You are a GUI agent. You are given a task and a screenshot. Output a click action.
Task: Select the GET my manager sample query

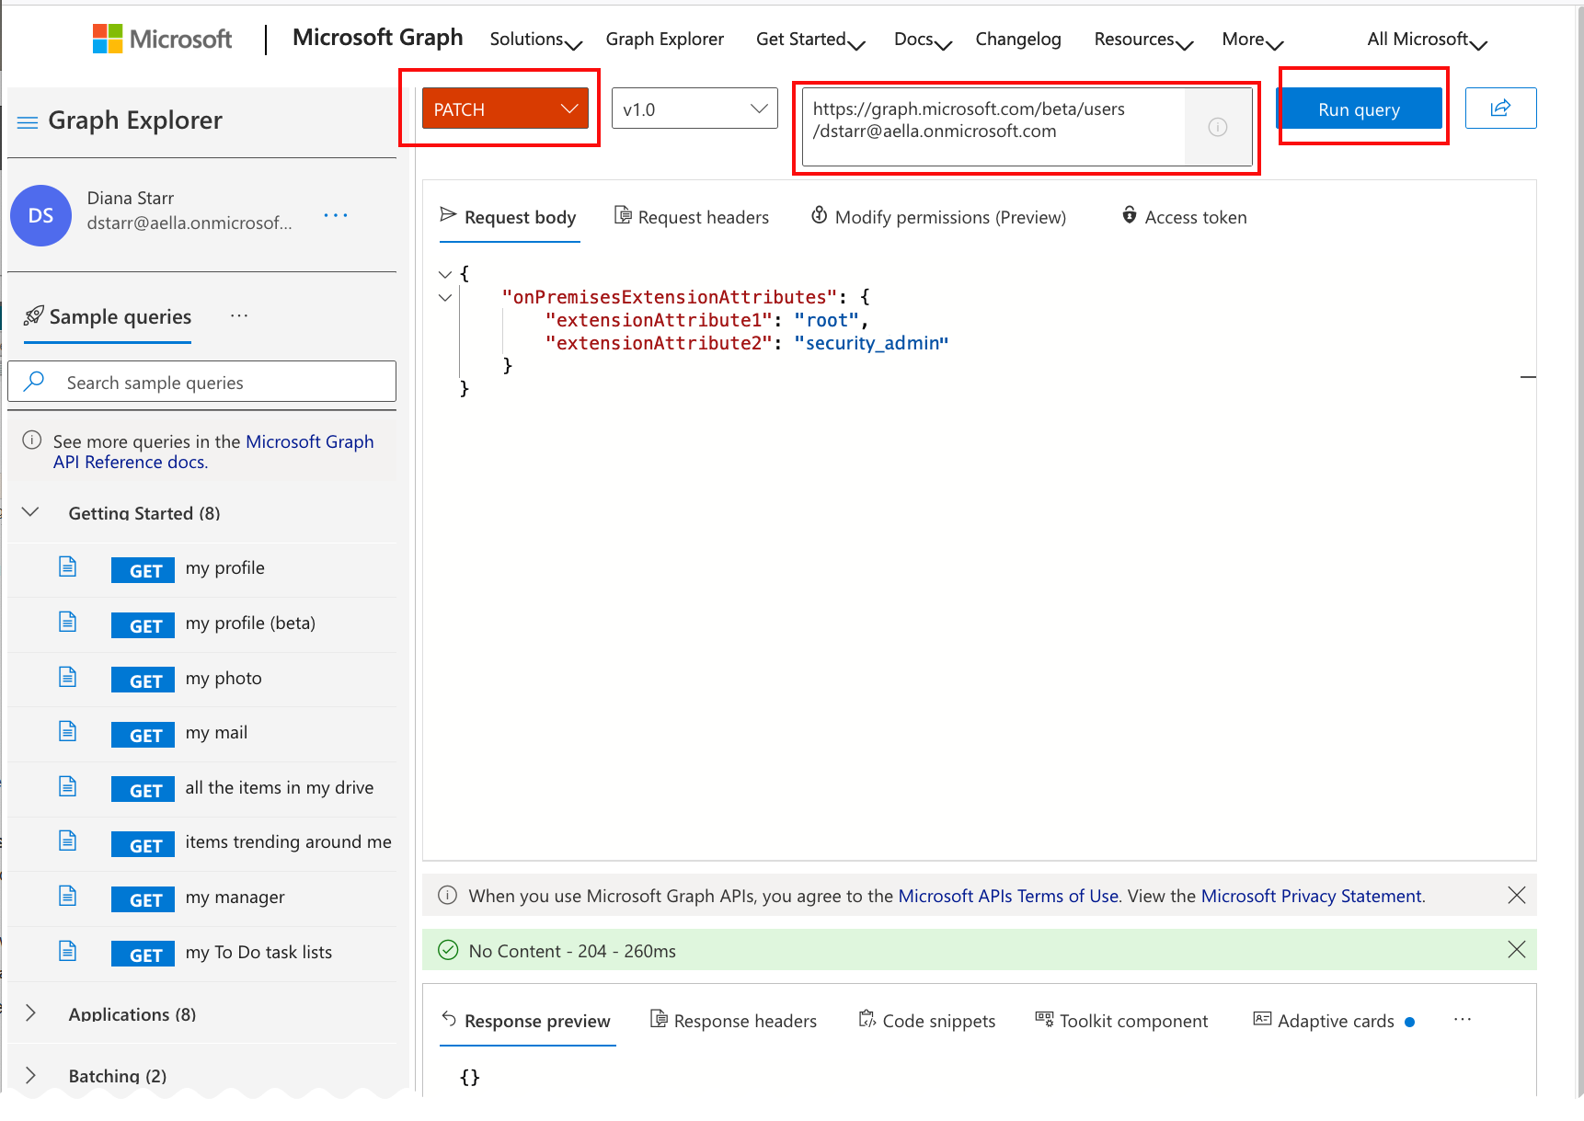(x=235, y=898)
